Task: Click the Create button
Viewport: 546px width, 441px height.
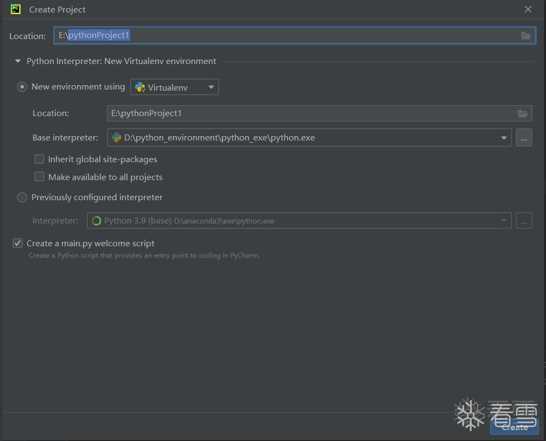Action: click(515, 427)
